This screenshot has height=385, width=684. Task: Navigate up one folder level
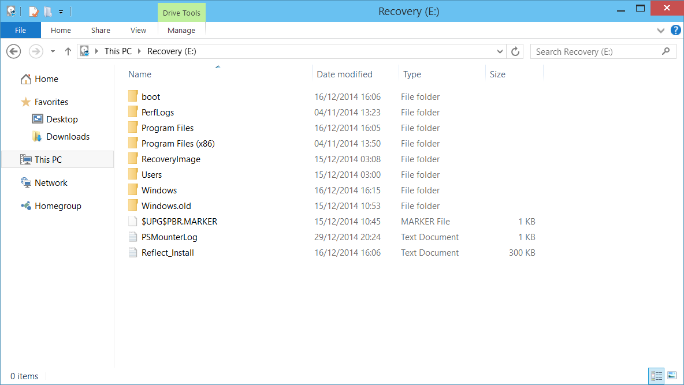(68, 51)
